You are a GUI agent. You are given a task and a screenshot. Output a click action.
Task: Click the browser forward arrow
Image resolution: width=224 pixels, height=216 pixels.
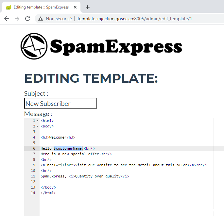17,19
